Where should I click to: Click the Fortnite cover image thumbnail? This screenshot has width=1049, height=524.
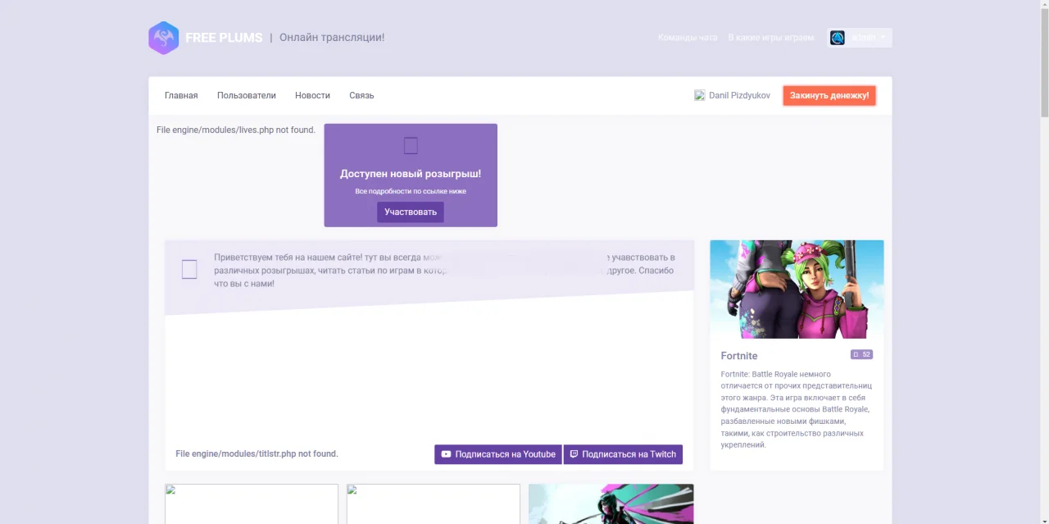coord(797,289)
